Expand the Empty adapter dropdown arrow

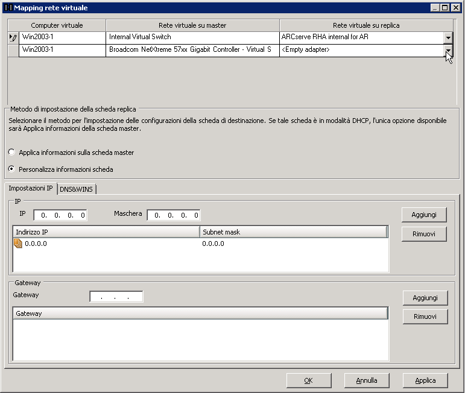448,50
